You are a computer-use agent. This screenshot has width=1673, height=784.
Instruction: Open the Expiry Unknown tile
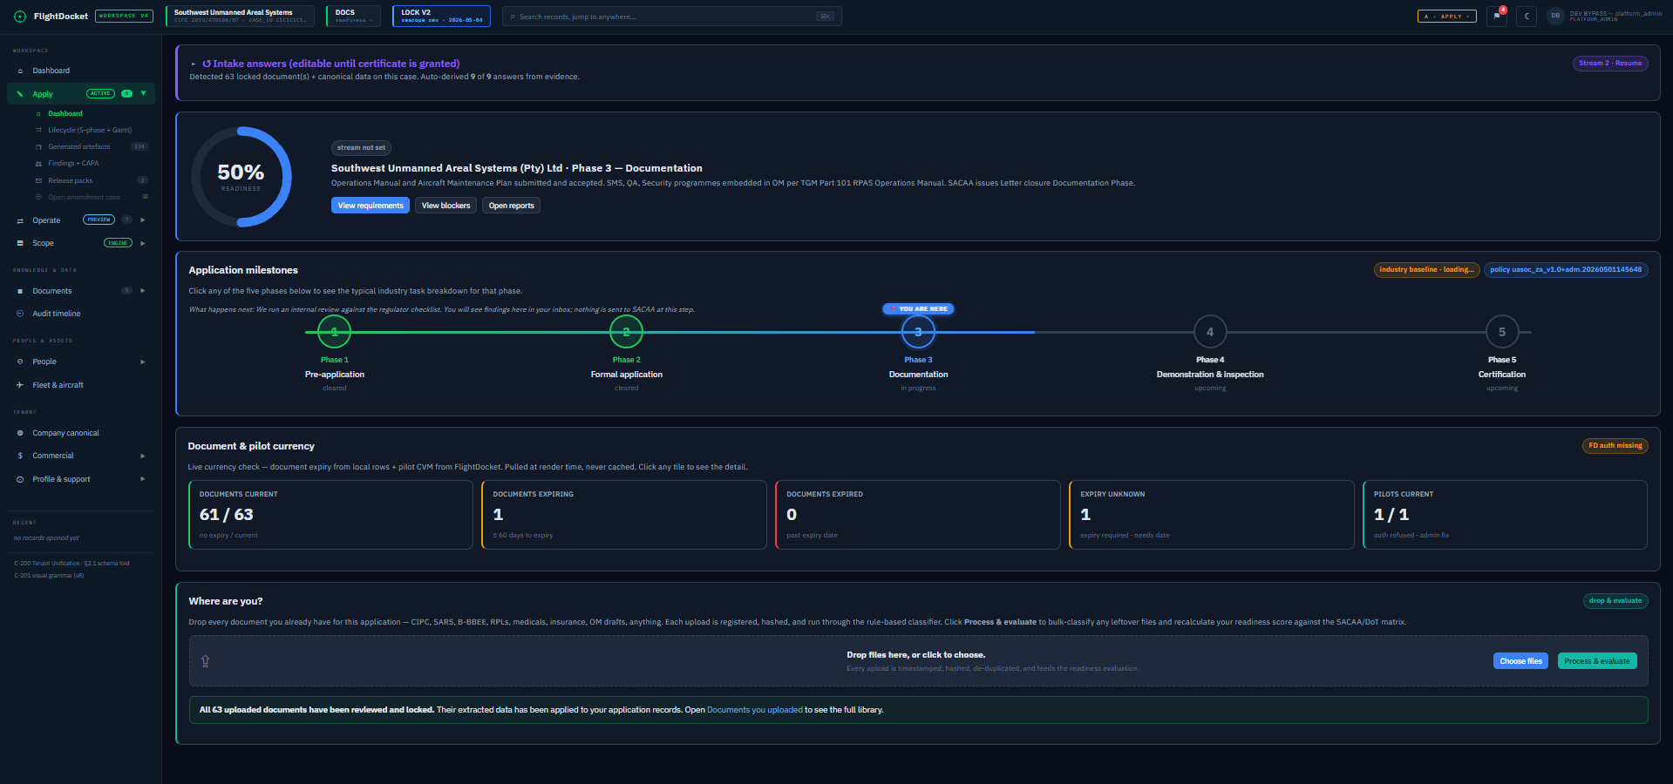1212,515
